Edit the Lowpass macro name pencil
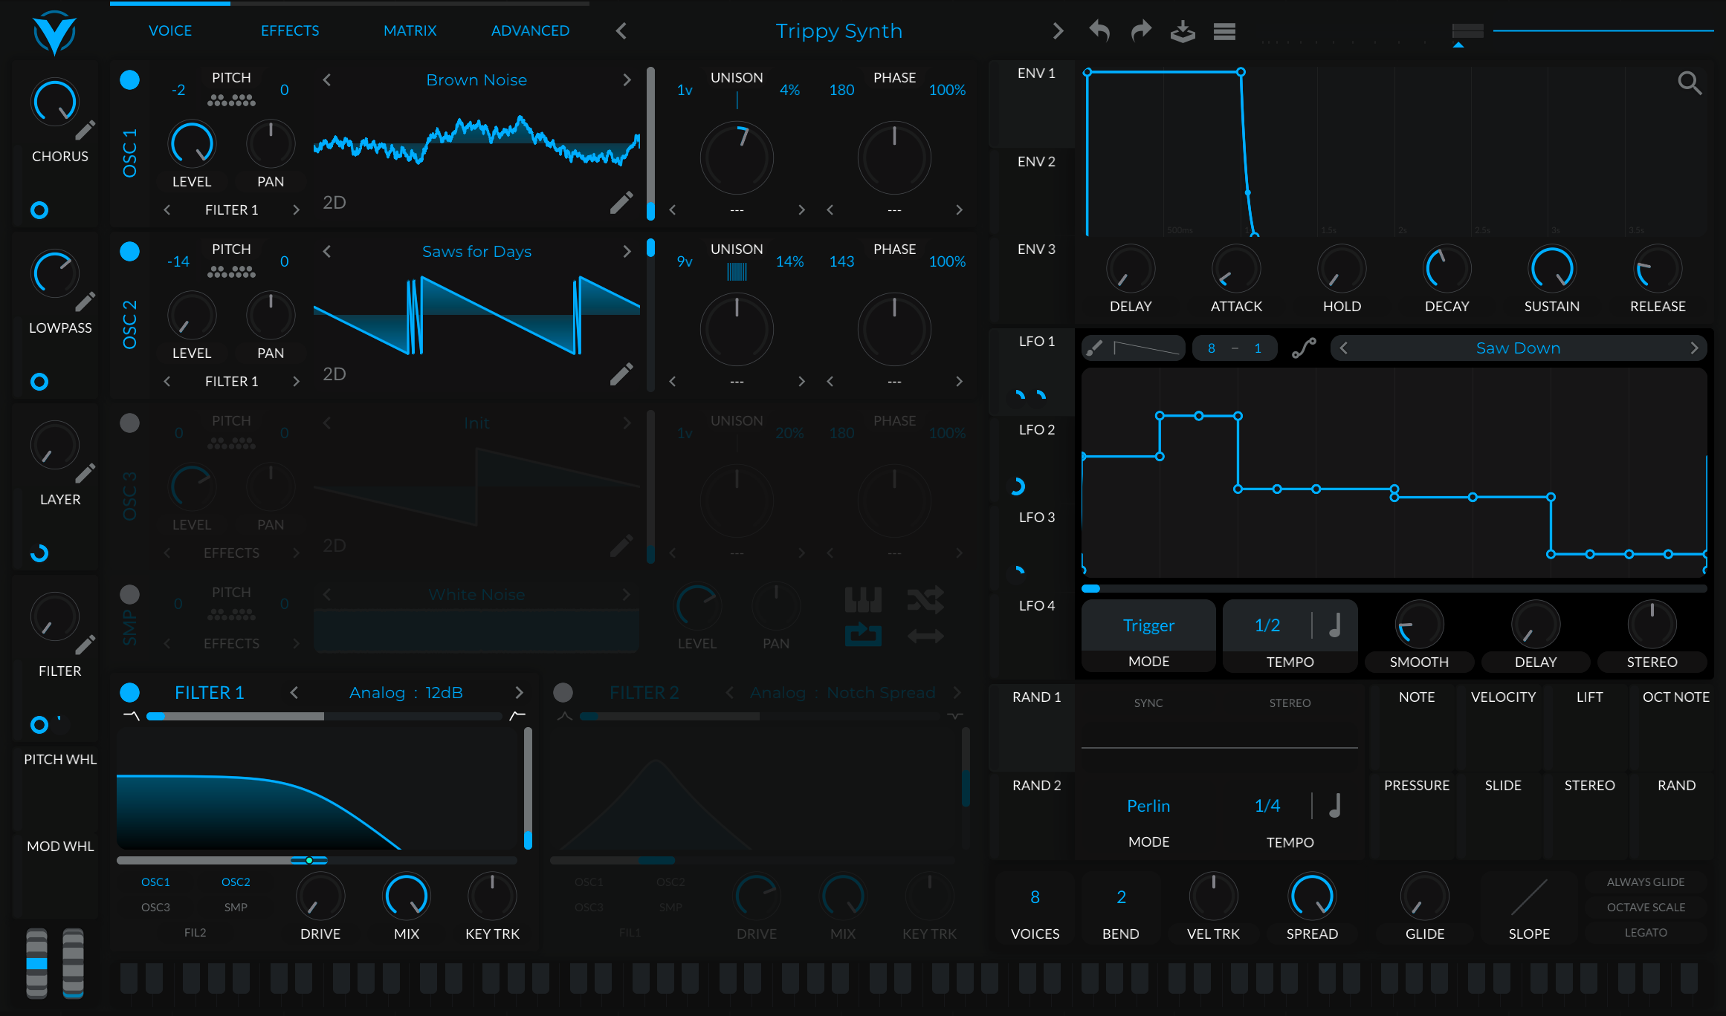1726x1016 pixels. [x=85, y=302]
